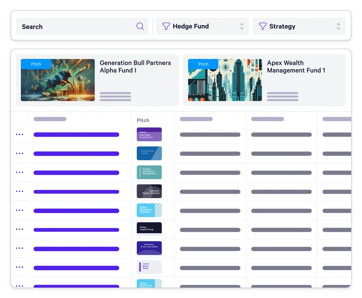
Task: Click the Pitch column header
Action: coord(143,120)
